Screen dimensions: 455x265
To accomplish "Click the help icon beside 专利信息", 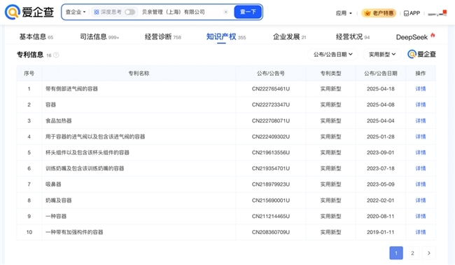I will [x=56, y=55].
